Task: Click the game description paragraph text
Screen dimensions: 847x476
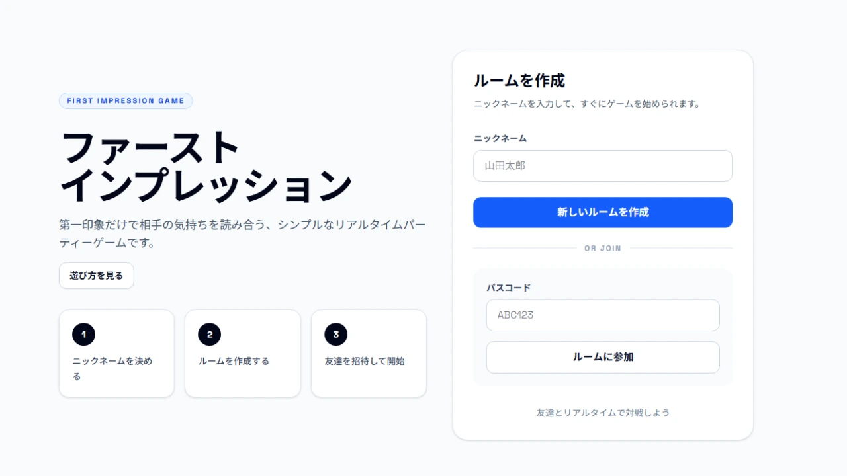Action: pos(242,233)
